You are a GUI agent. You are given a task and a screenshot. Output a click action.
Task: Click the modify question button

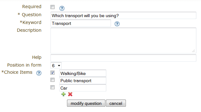(x=86, y=103)
